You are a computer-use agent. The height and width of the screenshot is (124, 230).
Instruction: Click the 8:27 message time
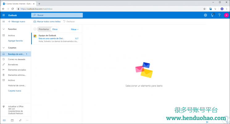pyautogui.click(x=77, y=38)
